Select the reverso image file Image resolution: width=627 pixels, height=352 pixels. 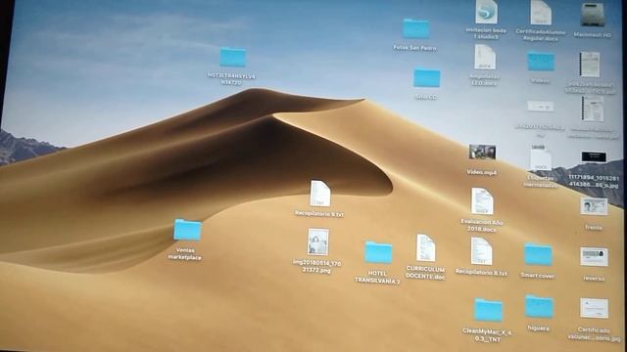(594, 257)
